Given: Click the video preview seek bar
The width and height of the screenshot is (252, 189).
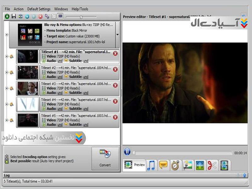Looking at the screenshot, I should 183,153.
